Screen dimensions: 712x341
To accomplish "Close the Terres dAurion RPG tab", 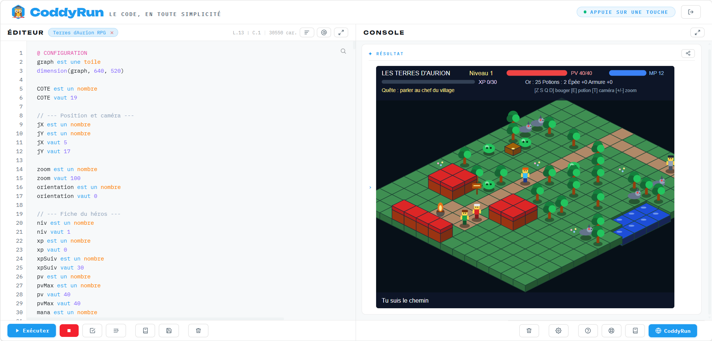I will coord(112,33).
